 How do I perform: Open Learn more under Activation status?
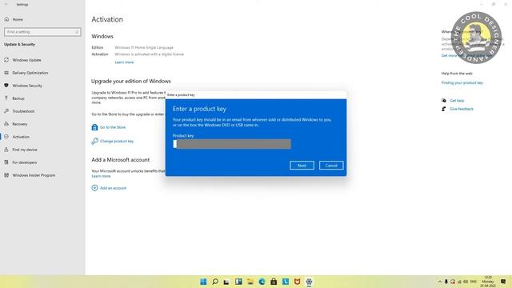[x=124, y=62]
